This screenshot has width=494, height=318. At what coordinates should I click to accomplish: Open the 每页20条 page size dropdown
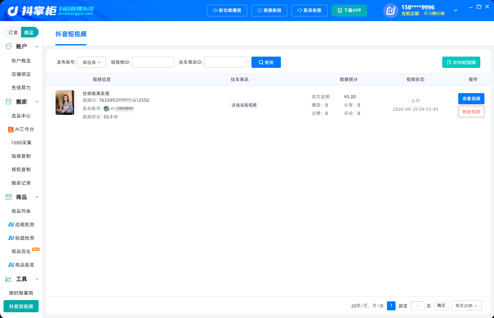467,306
